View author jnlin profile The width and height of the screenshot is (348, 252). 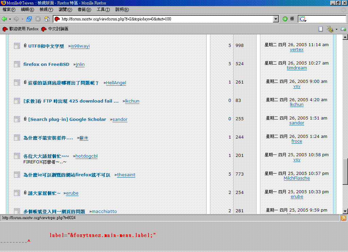coord(80,64)
